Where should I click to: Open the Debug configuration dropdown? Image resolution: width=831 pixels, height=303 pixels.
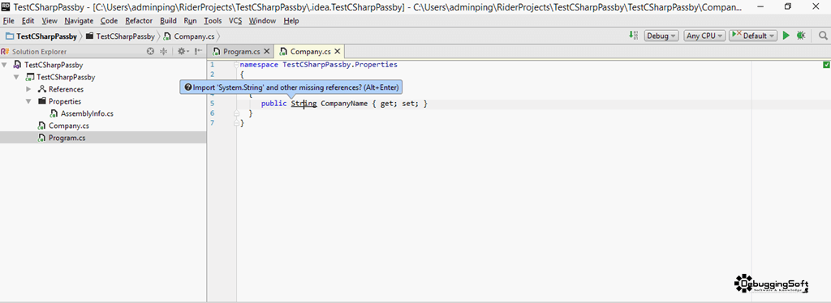tap(661, 36)
